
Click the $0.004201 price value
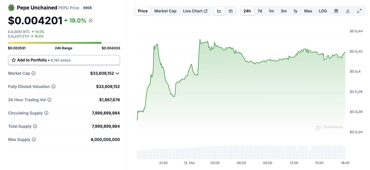click(35, 20)
